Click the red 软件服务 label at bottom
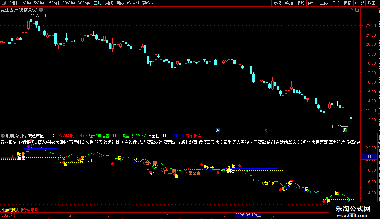 pyautogui.click(x=30, y=210)
